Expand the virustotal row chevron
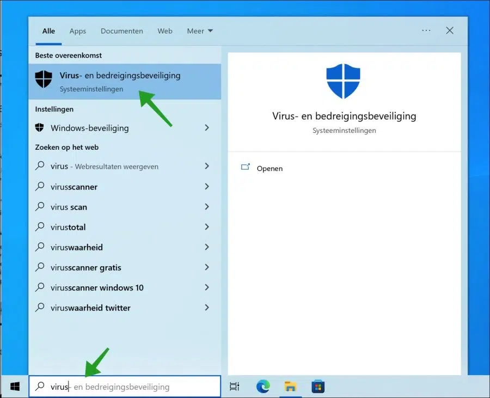 click(x=206, y=227)
